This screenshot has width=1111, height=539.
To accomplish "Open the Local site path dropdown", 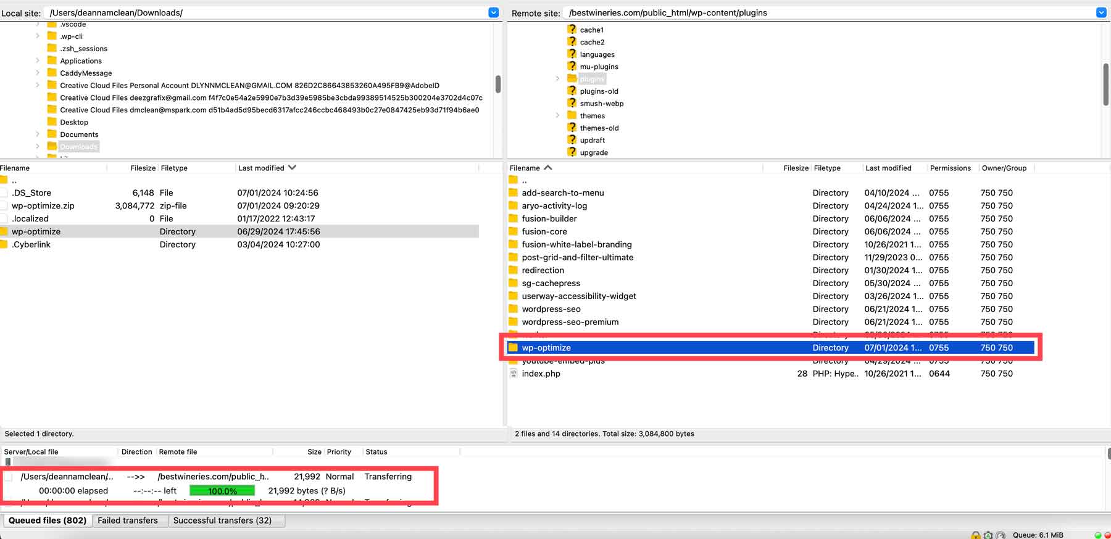I will click(493, 12).
